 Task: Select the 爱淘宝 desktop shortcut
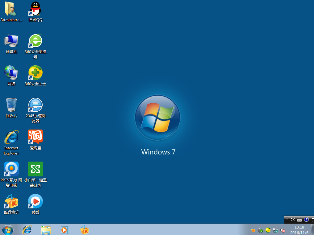pos(36,140)
